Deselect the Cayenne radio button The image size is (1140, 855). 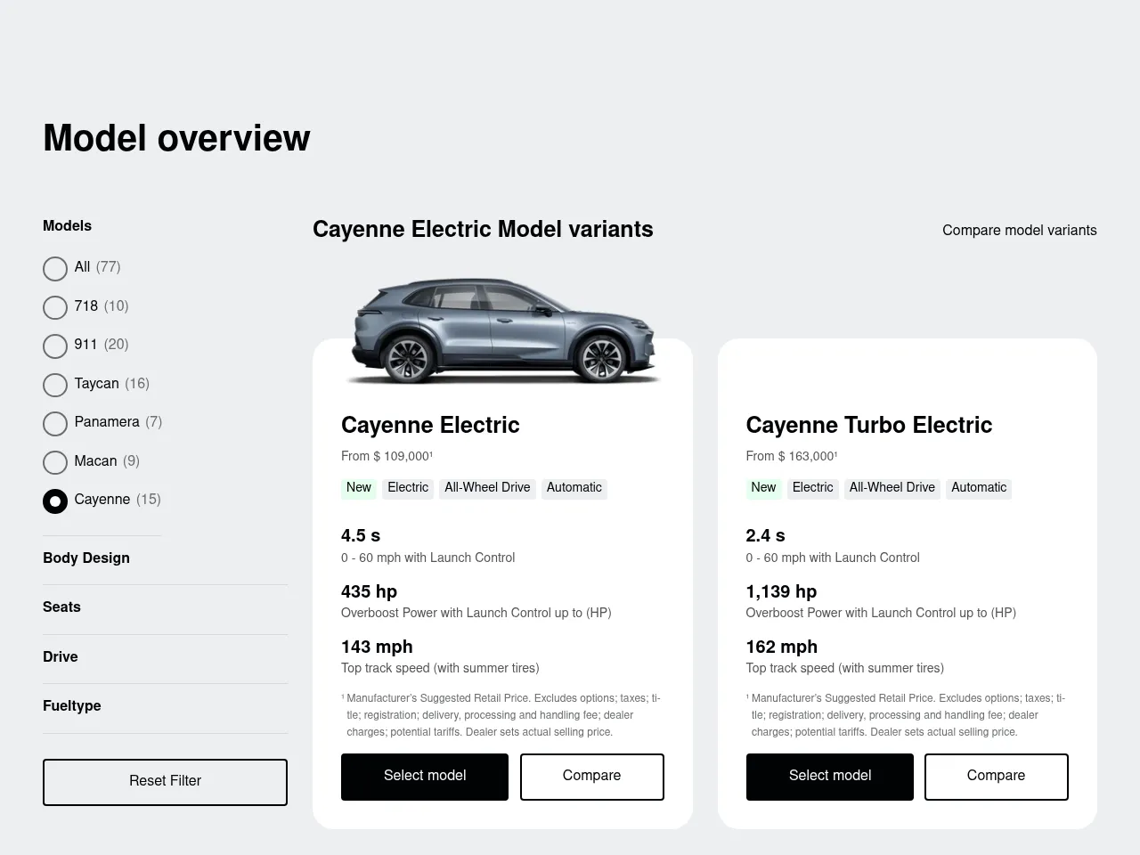point(55,501)
